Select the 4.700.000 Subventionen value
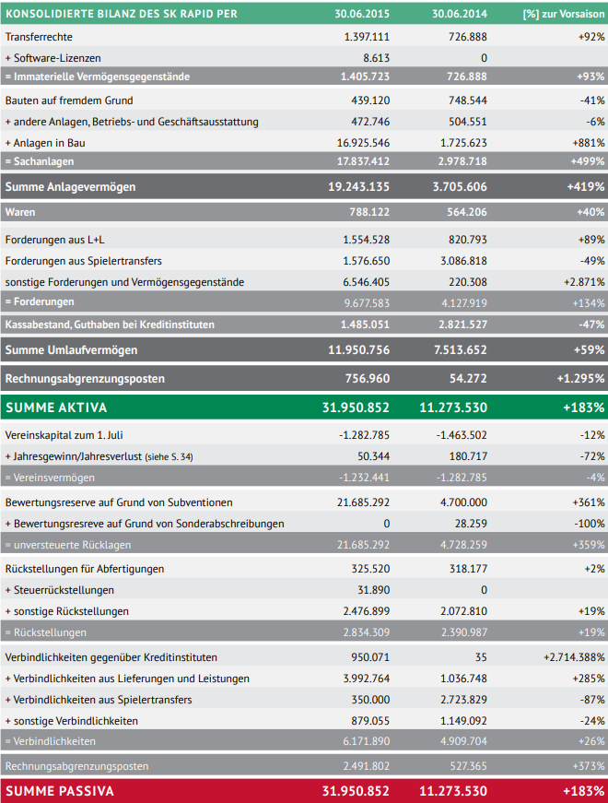 click(x=463, y=502)
